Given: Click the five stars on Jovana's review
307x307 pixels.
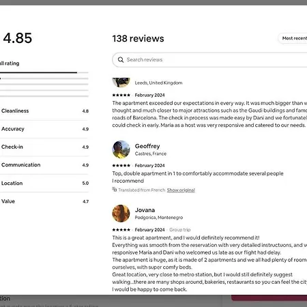Looking at the screenshot, I should (x=121, y=230).
